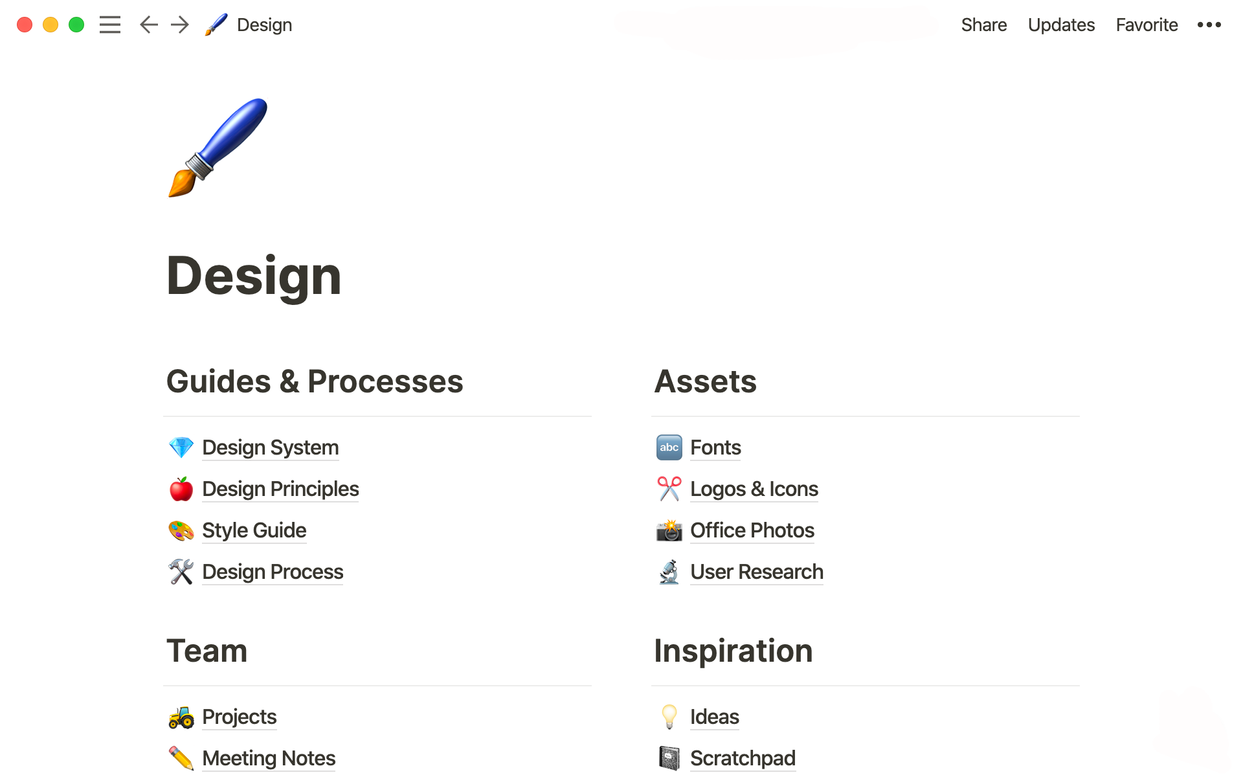
Task: Click the Design page title icon
Action: pos(220,150)
